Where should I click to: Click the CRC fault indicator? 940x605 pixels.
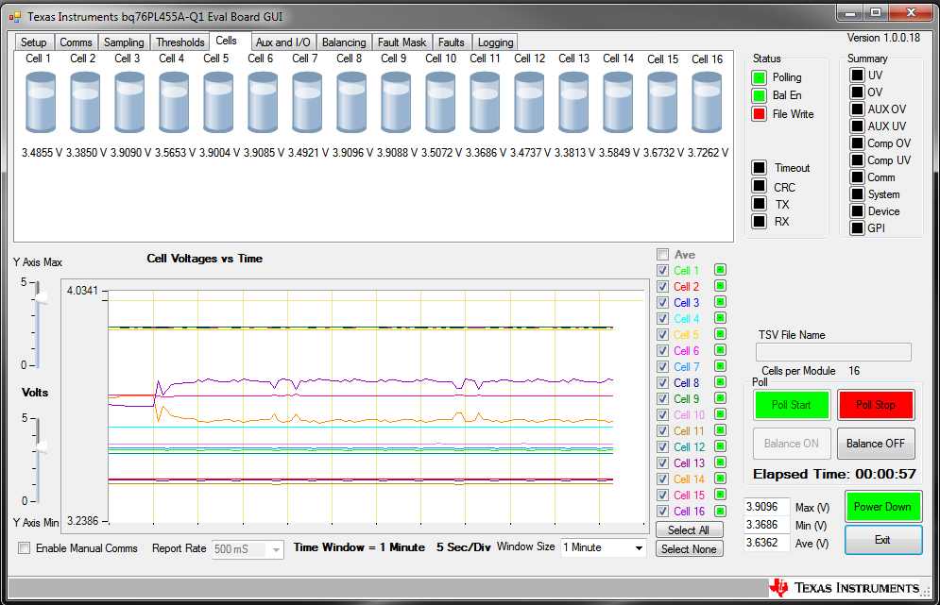point(759,187)
